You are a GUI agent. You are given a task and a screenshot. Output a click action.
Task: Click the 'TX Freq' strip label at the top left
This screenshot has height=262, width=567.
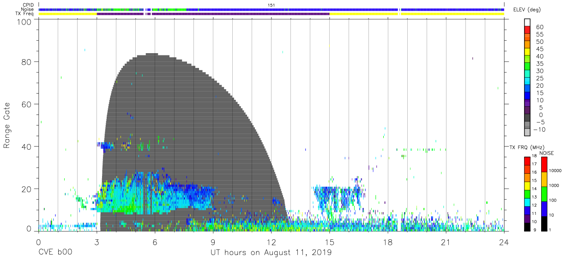coord(25,14)
